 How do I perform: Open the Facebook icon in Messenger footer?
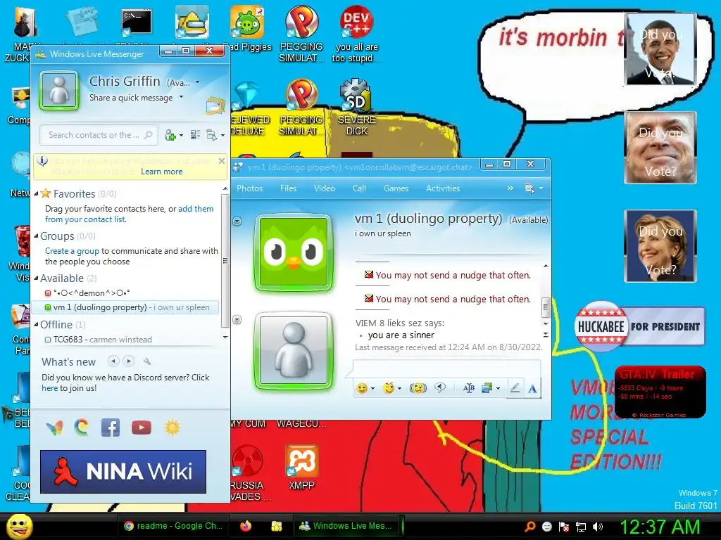(111, 427)
